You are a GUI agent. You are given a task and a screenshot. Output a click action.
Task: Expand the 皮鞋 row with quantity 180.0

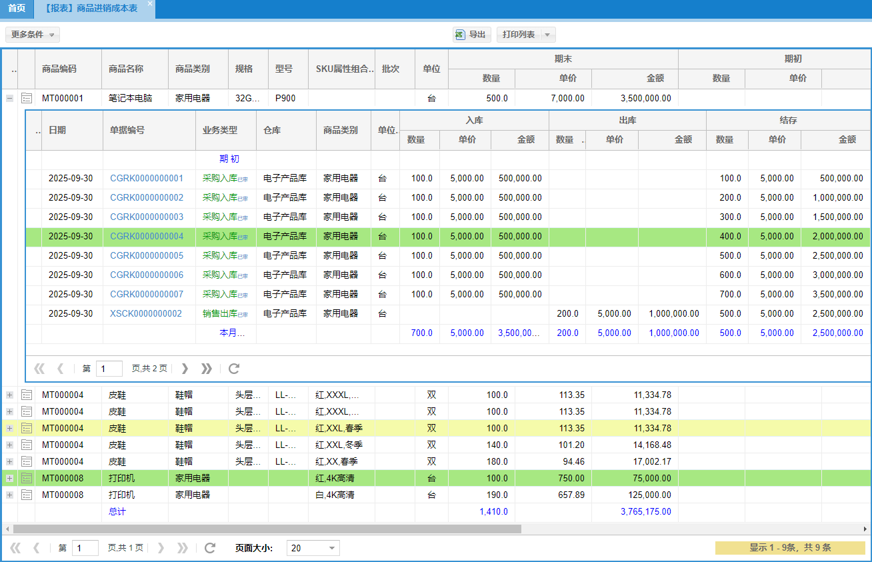click(9, 461)
